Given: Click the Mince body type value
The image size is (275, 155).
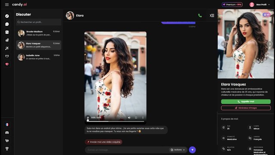Looking at the screenshot, I should (256, 129).
